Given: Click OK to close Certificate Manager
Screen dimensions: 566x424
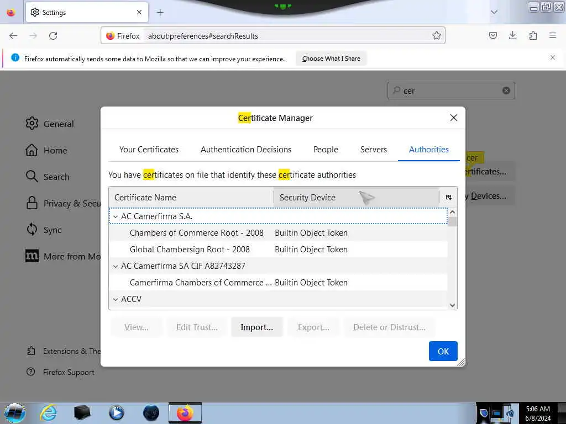Looking at the screenshot, I should 443,351.
